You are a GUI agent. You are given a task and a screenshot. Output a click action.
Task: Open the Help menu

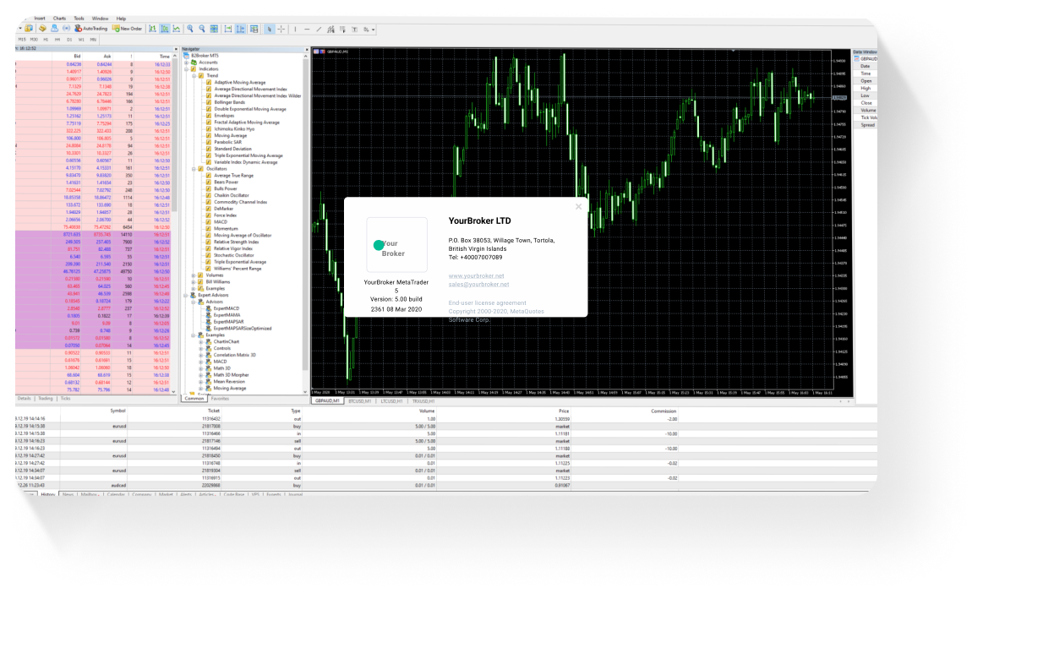(x=121, y=18)
